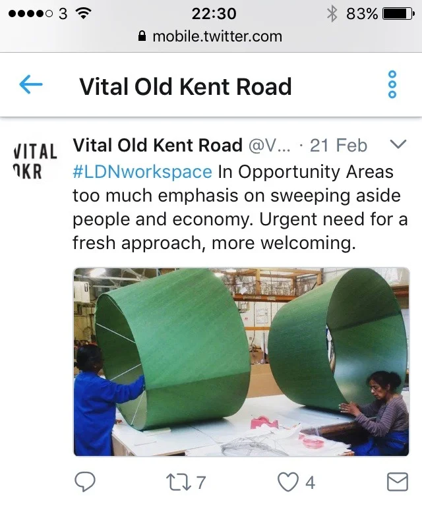
Task: Go back using the blue arrow
Action: pyautogui.click(x=31, y=84)
